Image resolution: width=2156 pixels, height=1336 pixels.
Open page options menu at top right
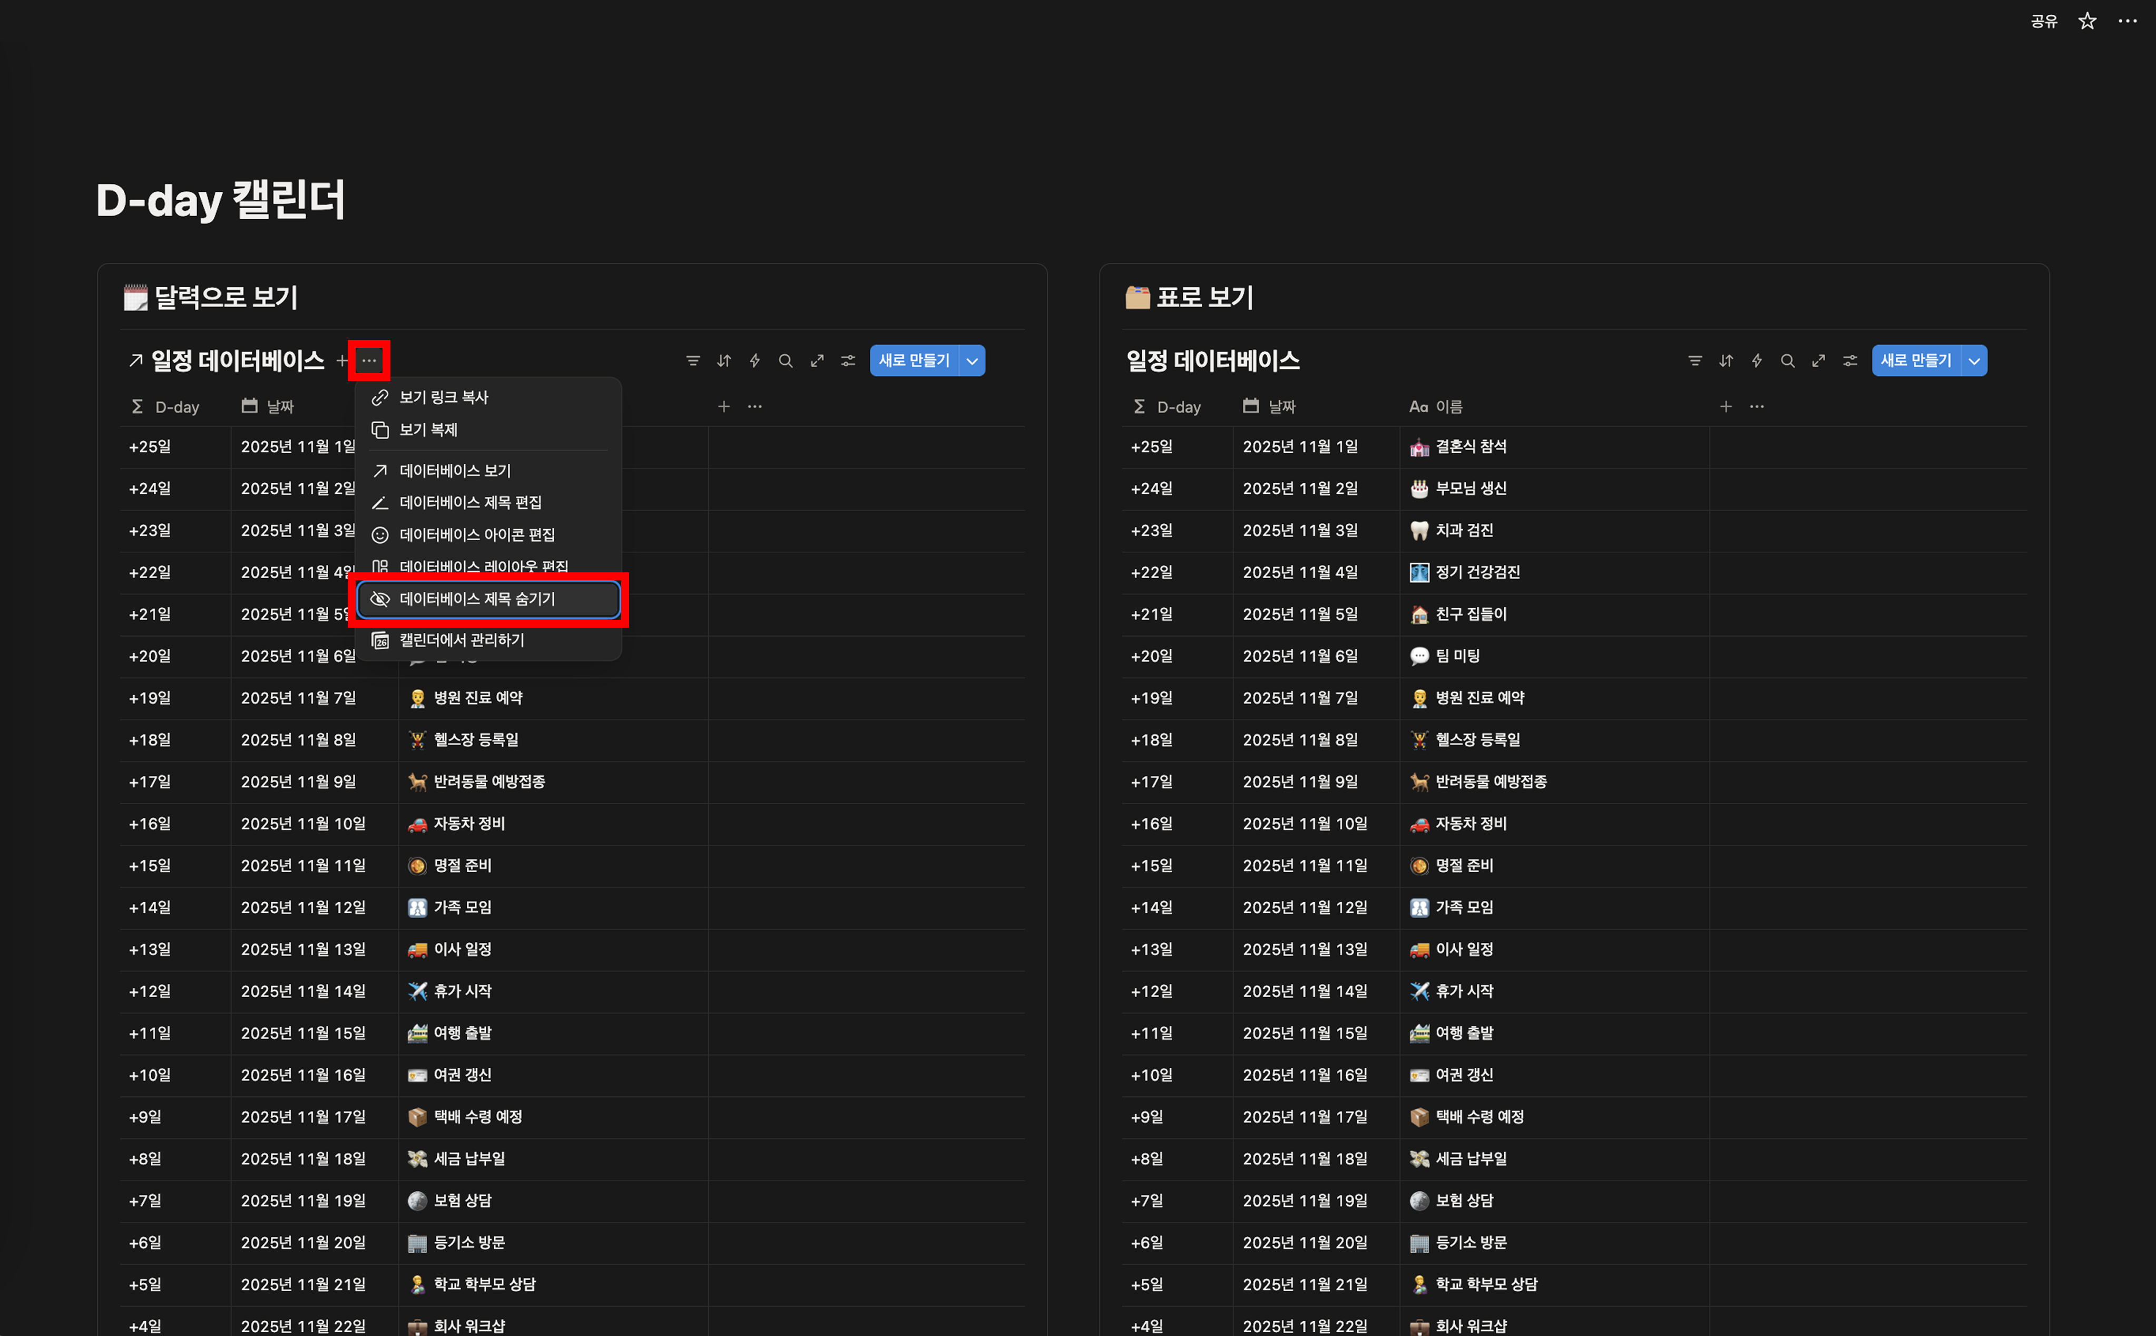click(x=2127, y=21)
